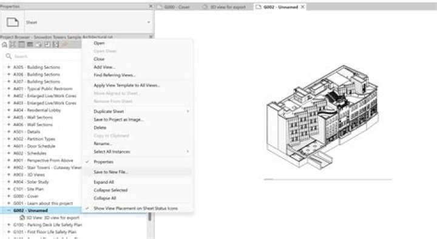
Task: Expand the G000 - Cover sheet node
Action: point(8,196)
